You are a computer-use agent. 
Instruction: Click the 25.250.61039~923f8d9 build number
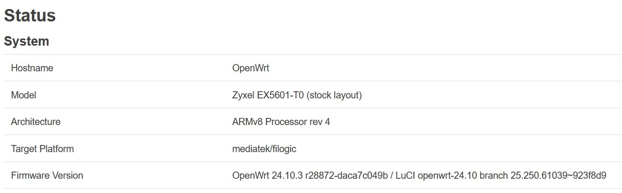click(558, 175)
